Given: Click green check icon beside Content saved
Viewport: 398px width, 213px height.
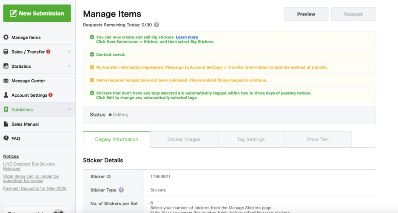Looking at the screenshot, I should pyautogui.click(x=92, y=55).
